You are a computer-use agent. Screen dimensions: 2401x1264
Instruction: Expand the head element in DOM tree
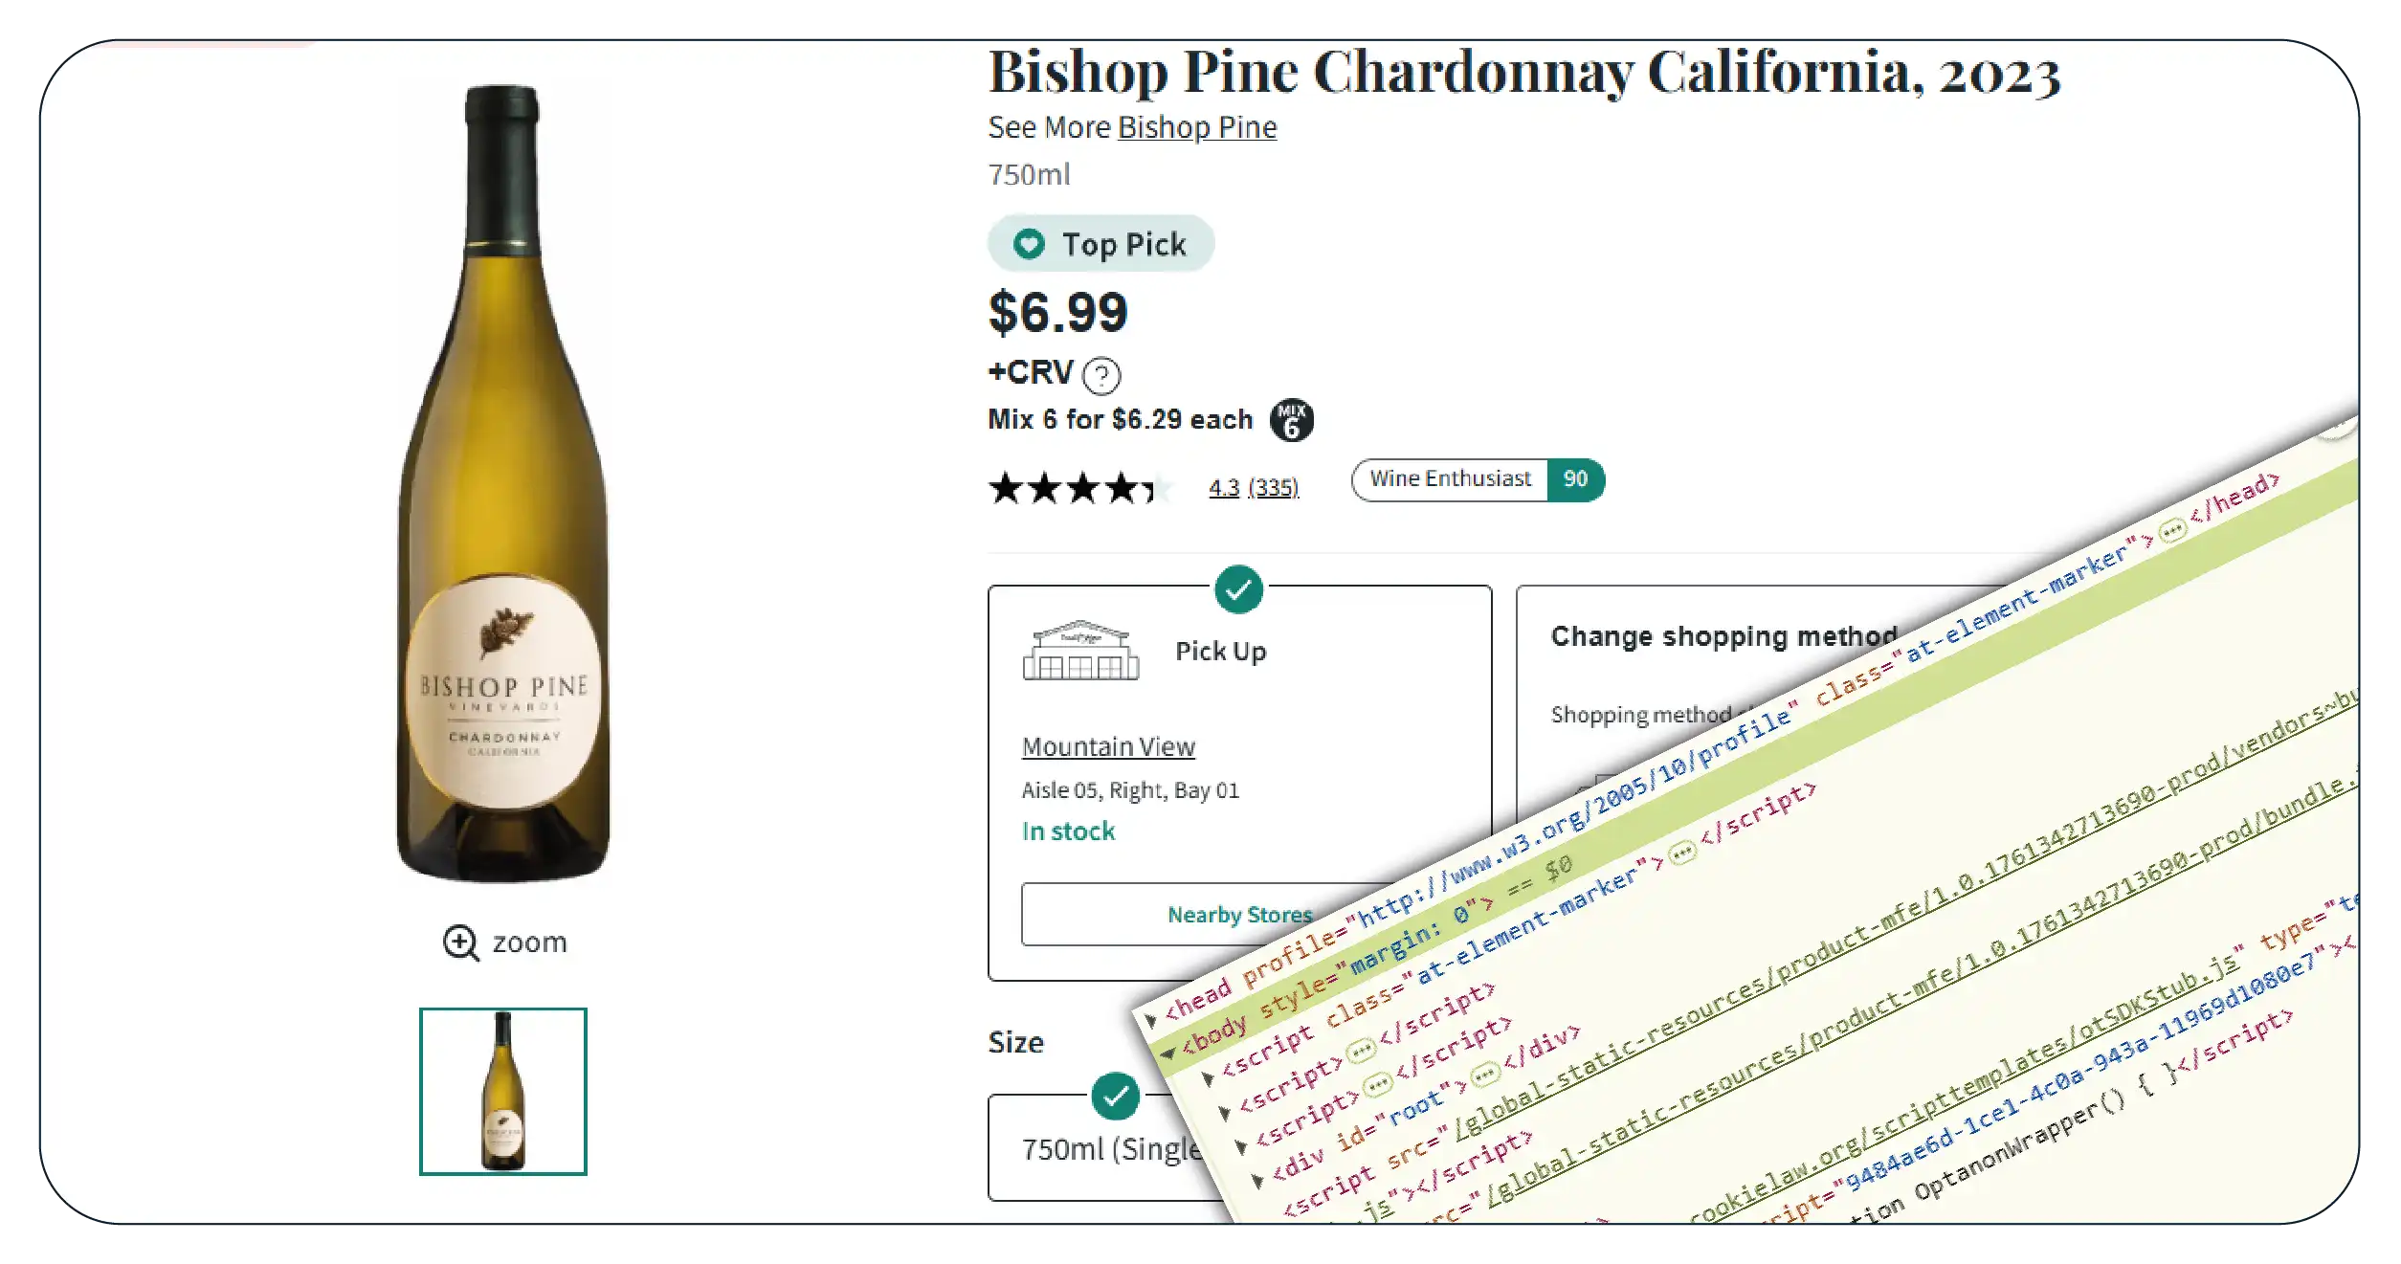1151,1019
